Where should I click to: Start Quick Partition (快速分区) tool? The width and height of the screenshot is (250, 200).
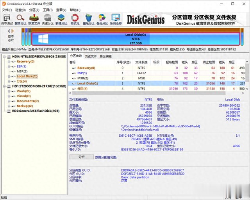48,19
